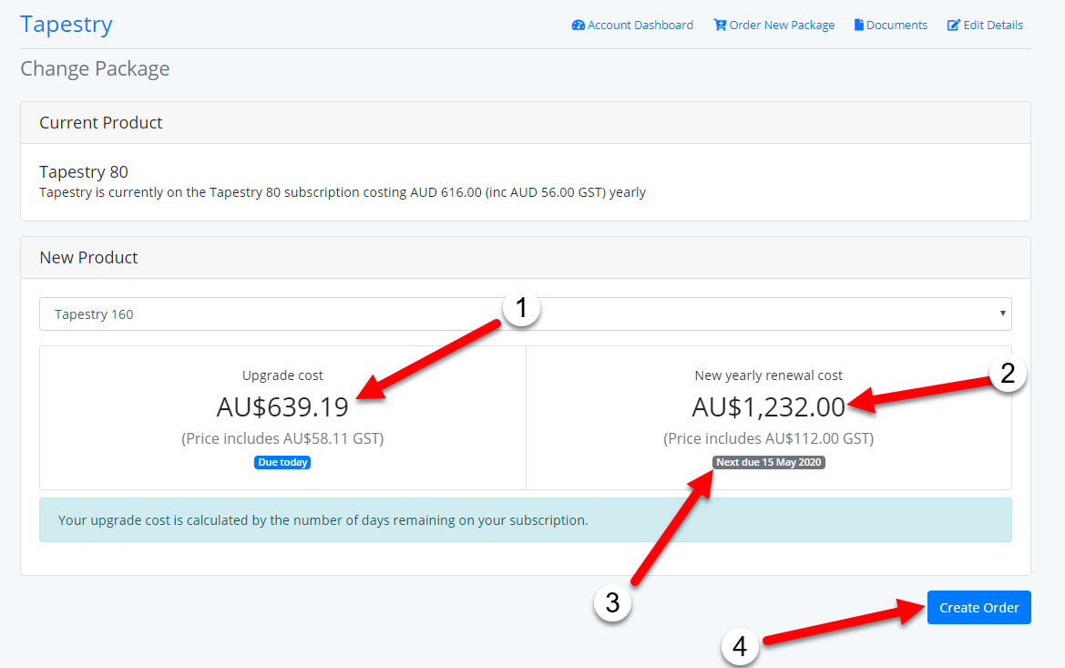Click the Account Dashboard gauge icon
Screen dimensions: 1065x668
pyautogui.click(x=578, y=26)
